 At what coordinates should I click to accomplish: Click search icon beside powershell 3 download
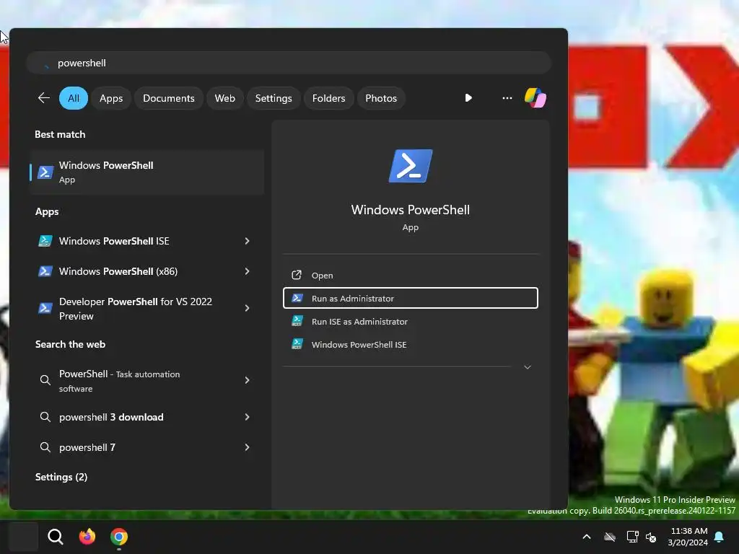45,417
